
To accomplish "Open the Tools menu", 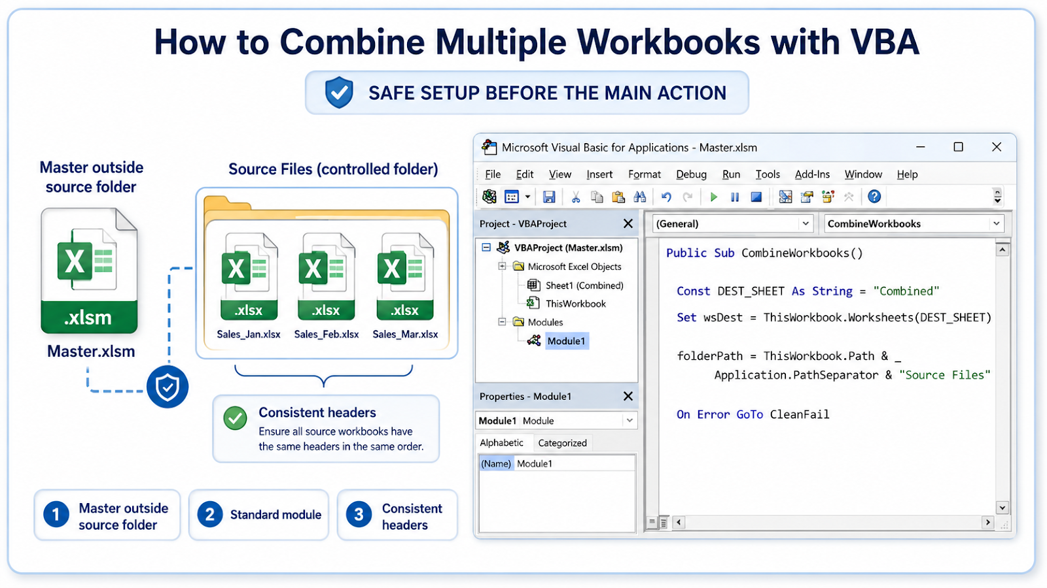I will click(768, 174).
